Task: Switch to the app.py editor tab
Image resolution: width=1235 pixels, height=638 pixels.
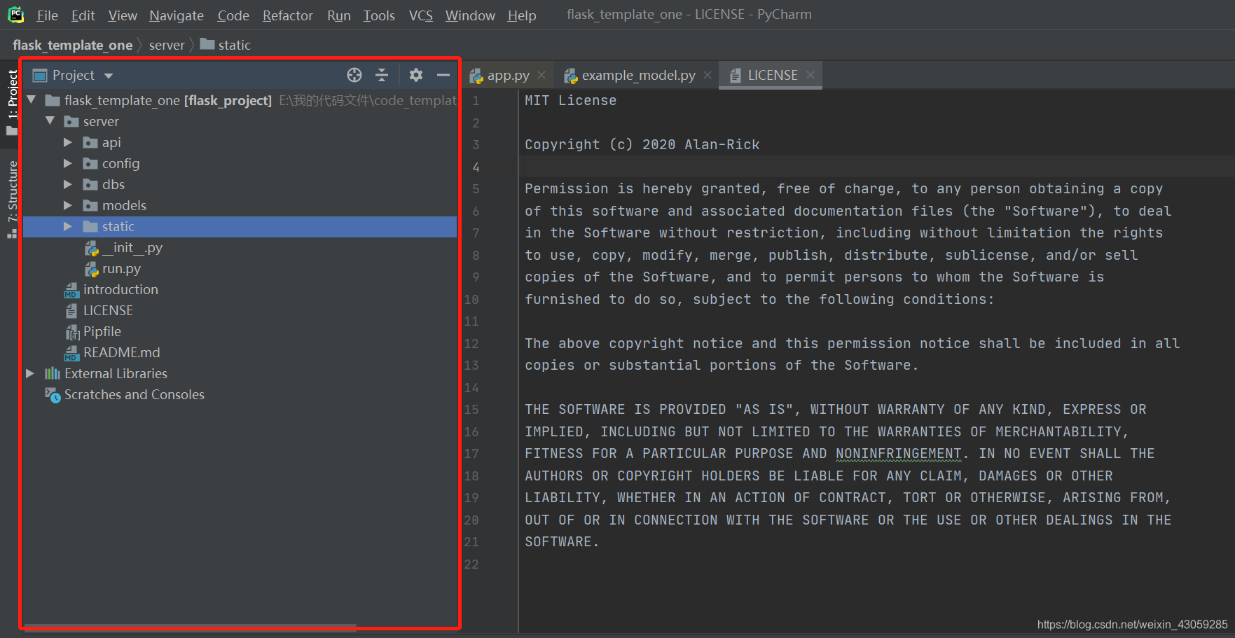Action: (509, 76)
